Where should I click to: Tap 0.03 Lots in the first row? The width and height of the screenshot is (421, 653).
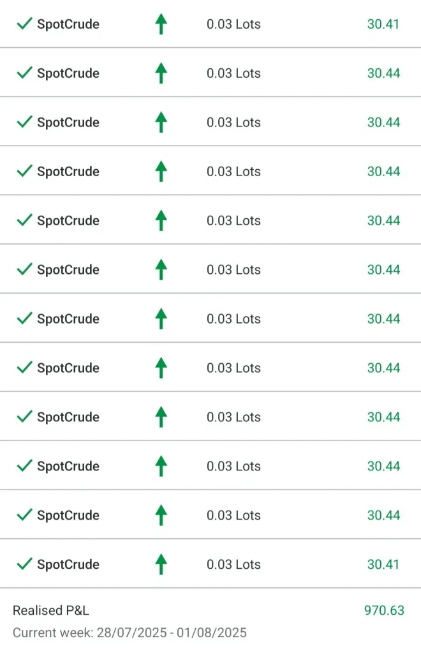click(x=233, y=24)
